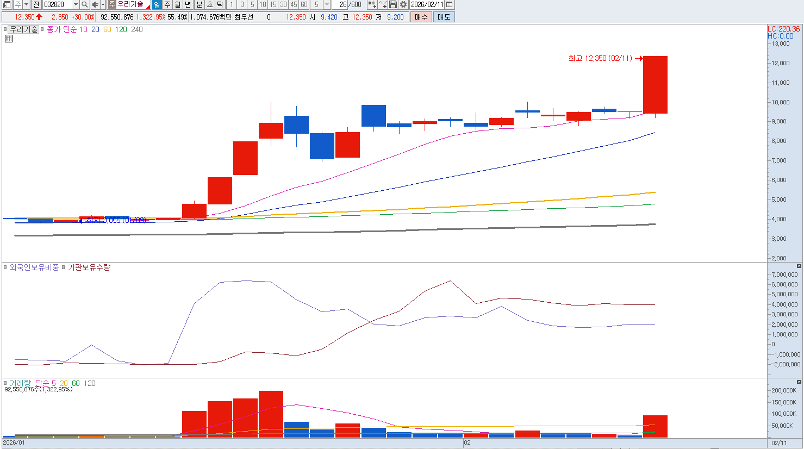Open chart settings gear icon

coord(403,4)
